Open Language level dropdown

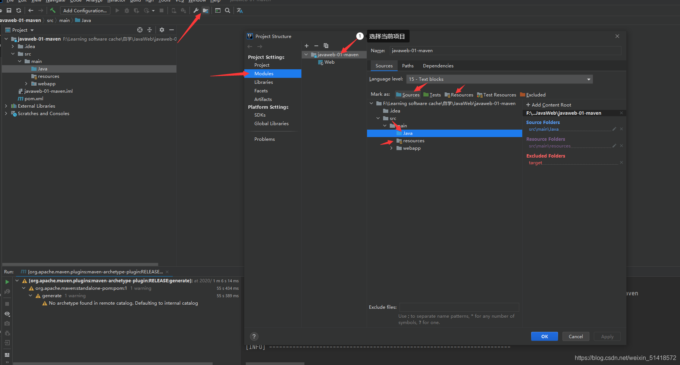click(499, 79)
